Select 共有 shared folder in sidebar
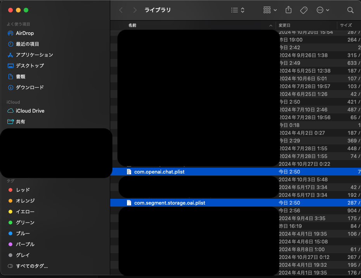 tap(20, 122)
